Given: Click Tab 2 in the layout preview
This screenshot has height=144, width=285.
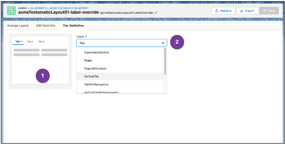Looking at the screenshot, I should (x=30, y=42).
